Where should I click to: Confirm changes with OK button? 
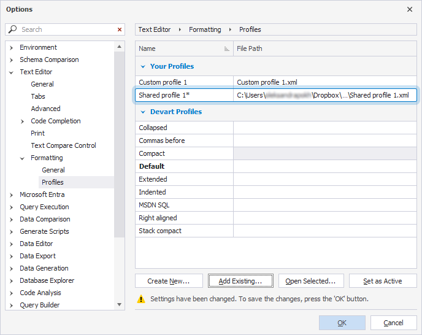342,323
